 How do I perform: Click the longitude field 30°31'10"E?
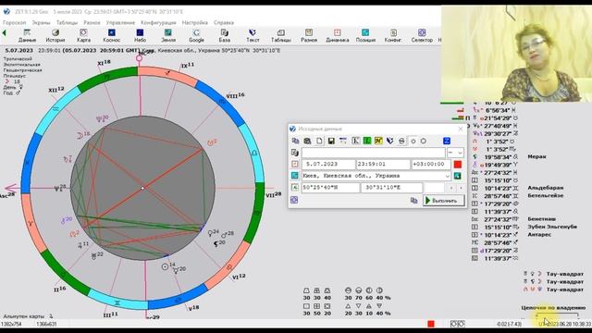(391, 188)
